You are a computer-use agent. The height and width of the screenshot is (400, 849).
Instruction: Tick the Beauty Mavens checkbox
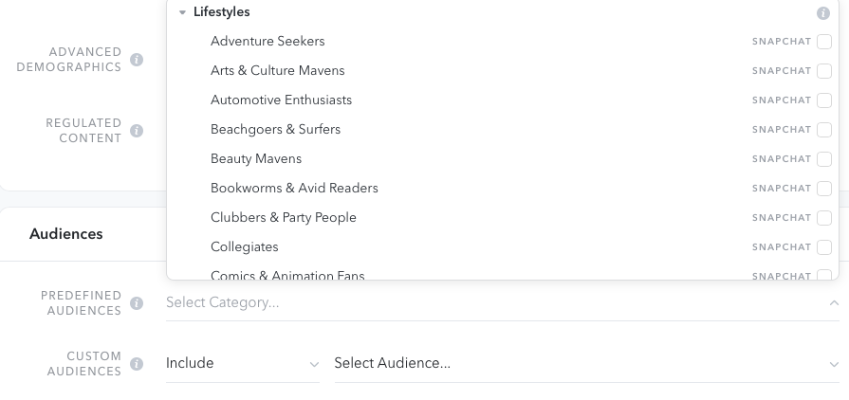point(824,159)
